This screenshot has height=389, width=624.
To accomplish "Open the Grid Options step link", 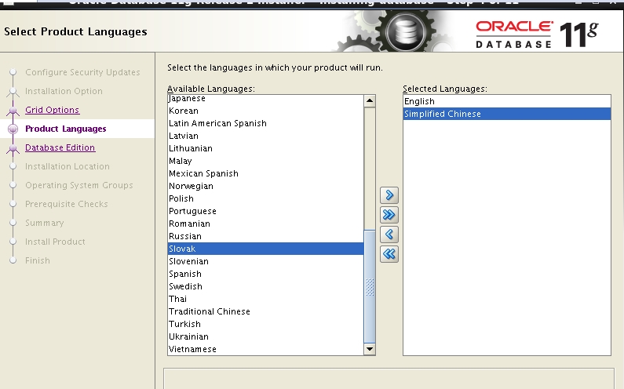I will click(x=52, y=110).
